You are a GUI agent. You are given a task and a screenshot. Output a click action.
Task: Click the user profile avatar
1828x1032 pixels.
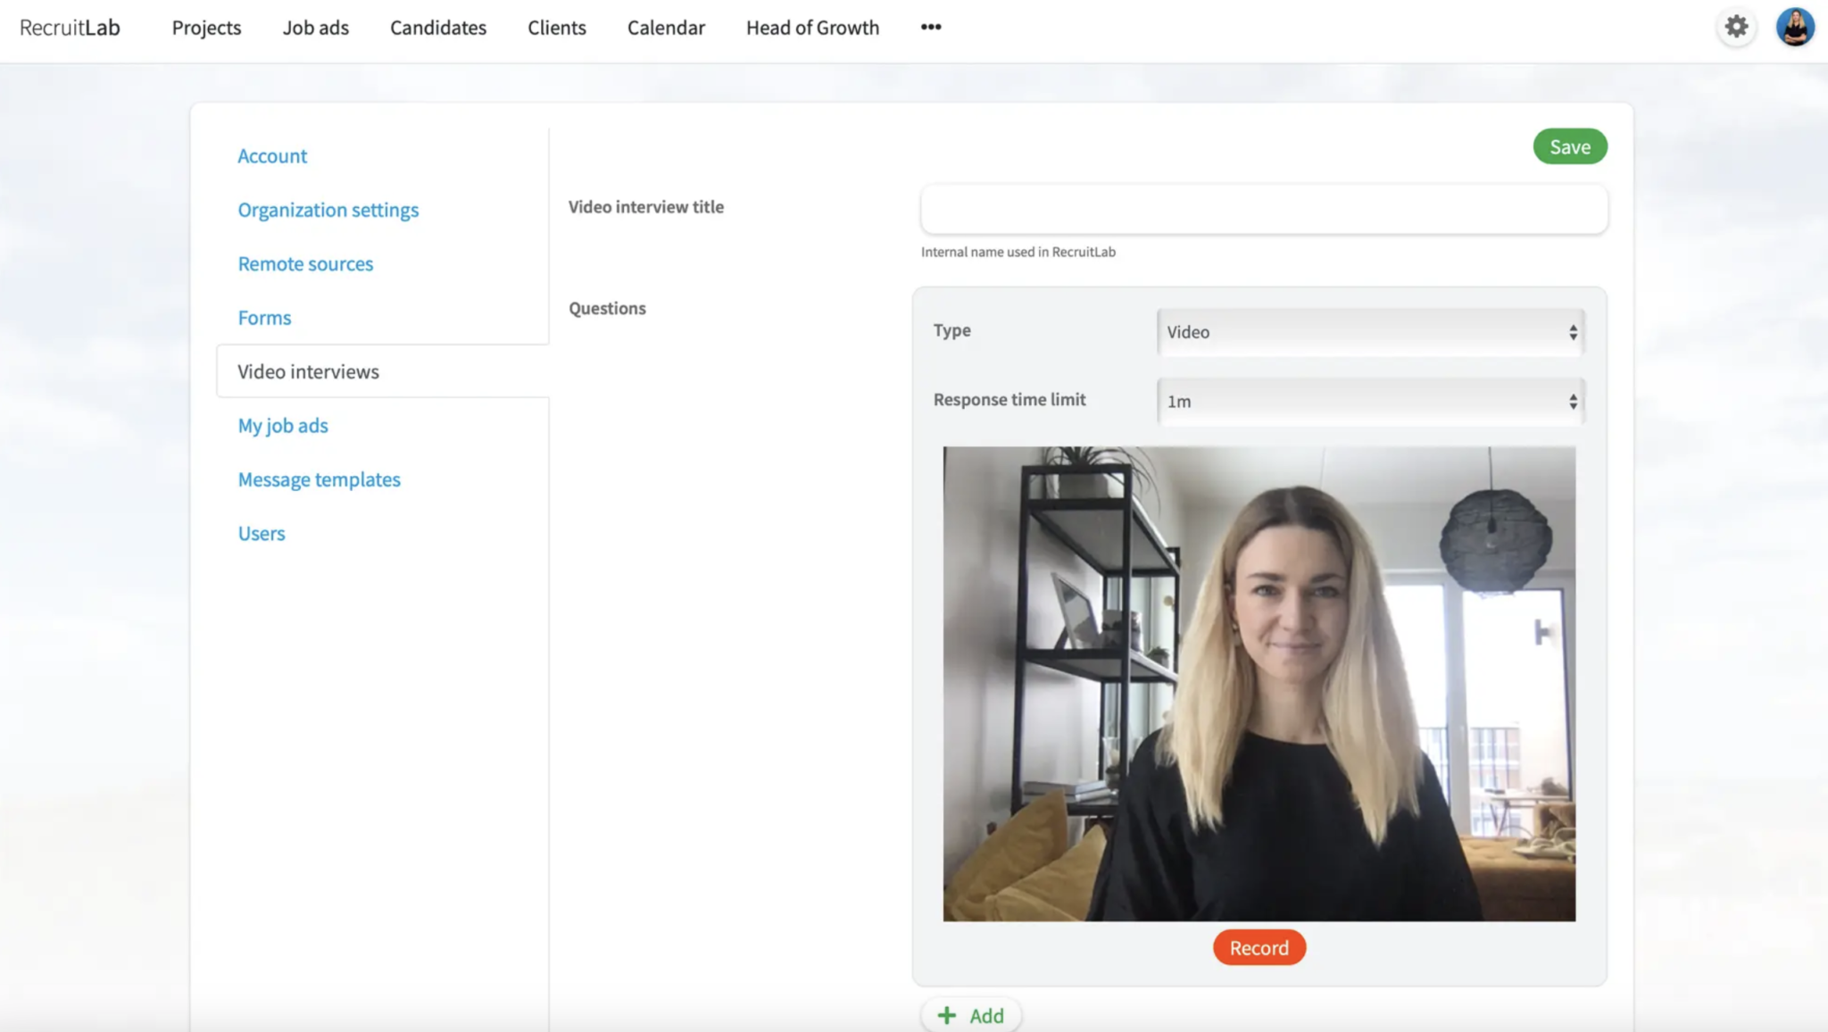pyautogui.click(x=1797, y=27)
